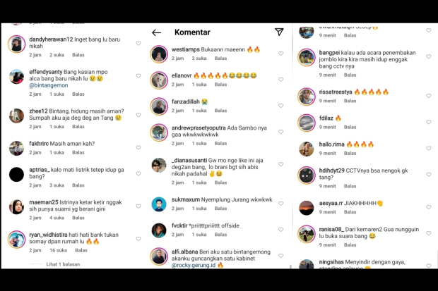
Task: Like westiamps' comment with the heart
Action: pos(280,54)
